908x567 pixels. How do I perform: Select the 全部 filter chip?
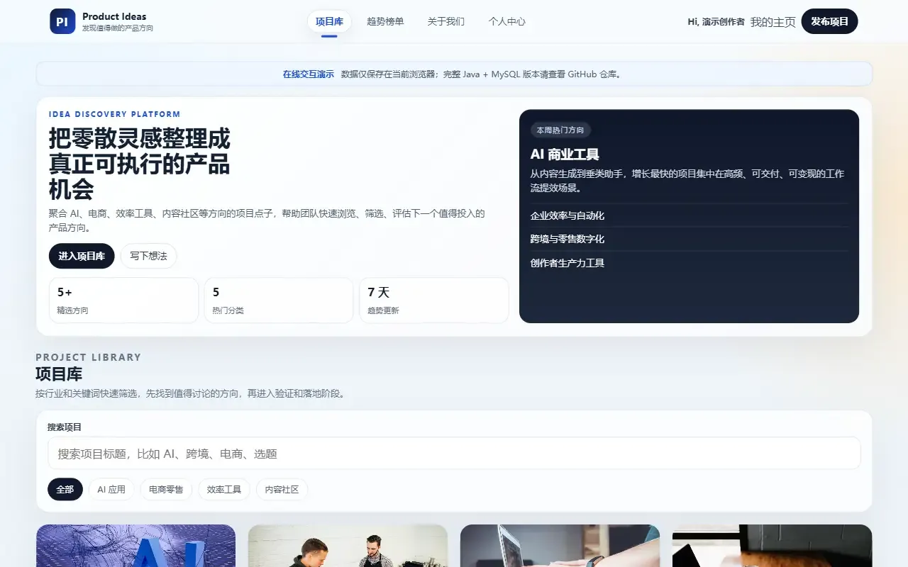(x=65, y=489)
